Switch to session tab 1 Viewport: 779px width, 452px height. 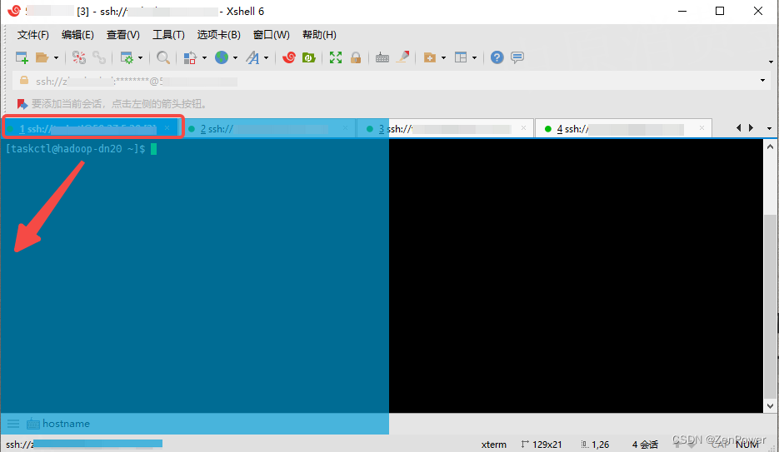91,128
